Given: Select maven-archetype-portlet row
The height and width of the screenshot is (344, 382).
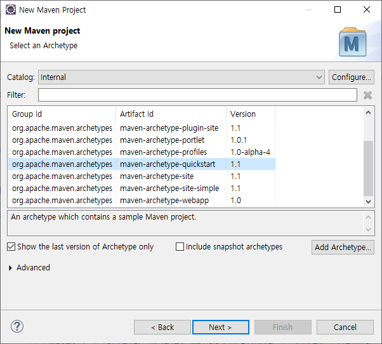Looking at the screenshot, I should click(142, 140).
